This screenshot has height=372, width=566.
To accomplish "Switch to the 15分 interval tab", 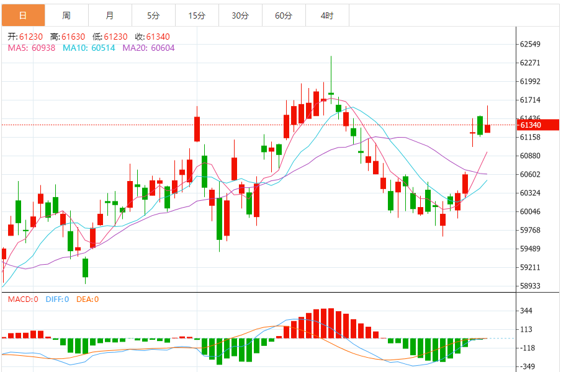I will coord(197,15).
